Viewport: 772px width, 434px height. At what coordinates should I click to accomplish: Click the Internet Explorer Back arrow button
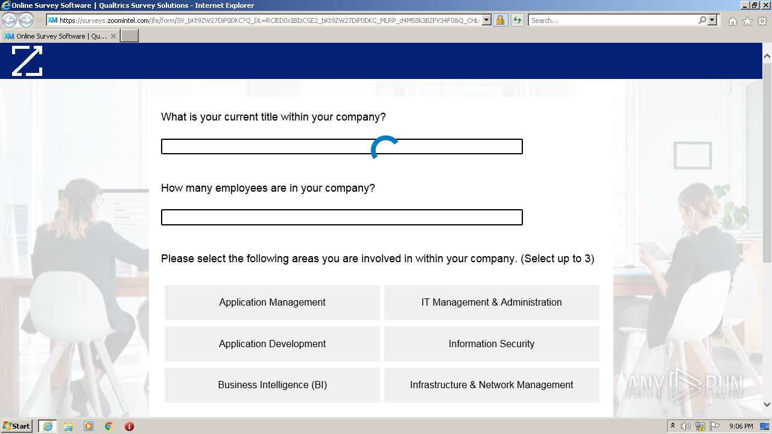[x=10, y=20]
